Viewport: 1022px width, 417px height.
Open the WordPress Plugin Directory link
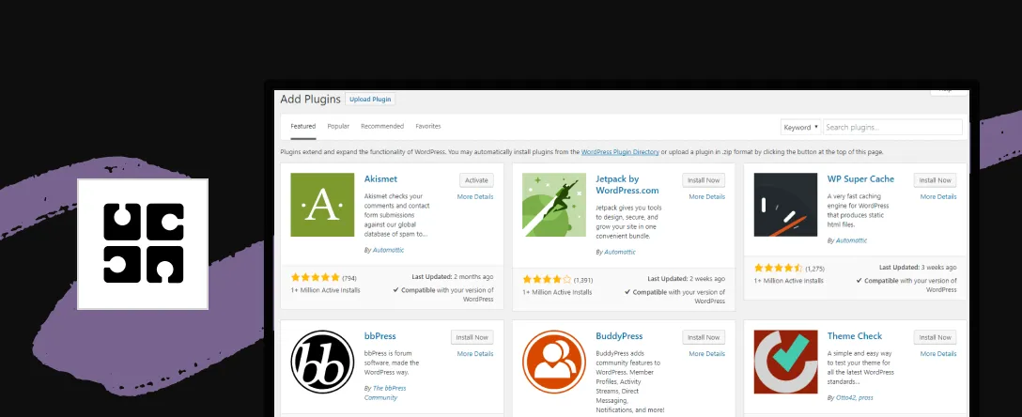pos(620,152)
